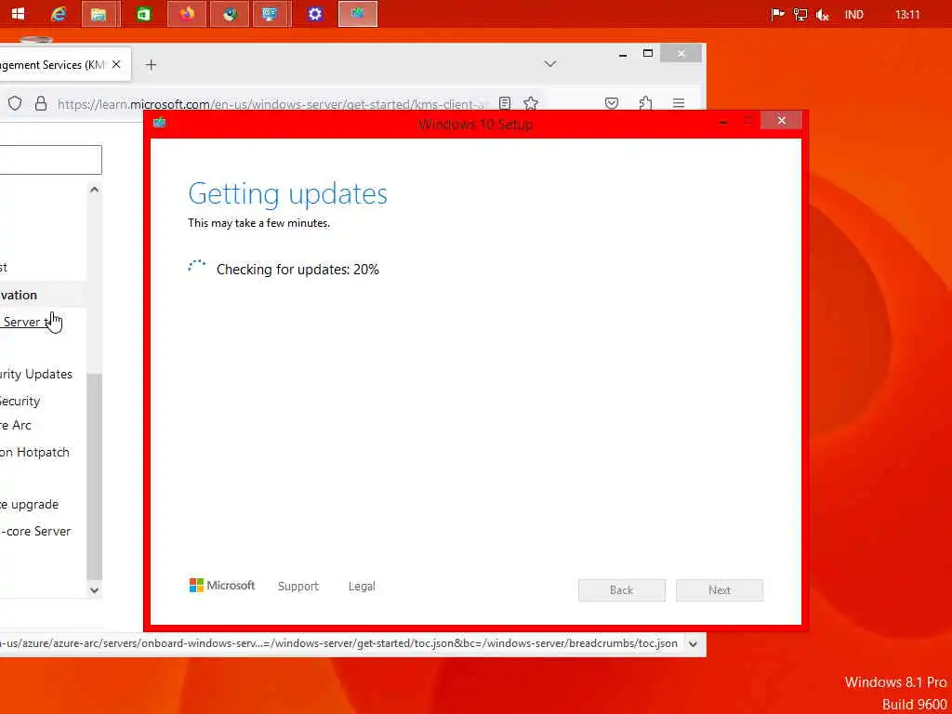
Task: Switch to Firefox from the taskbar
Action: [186, 14]
